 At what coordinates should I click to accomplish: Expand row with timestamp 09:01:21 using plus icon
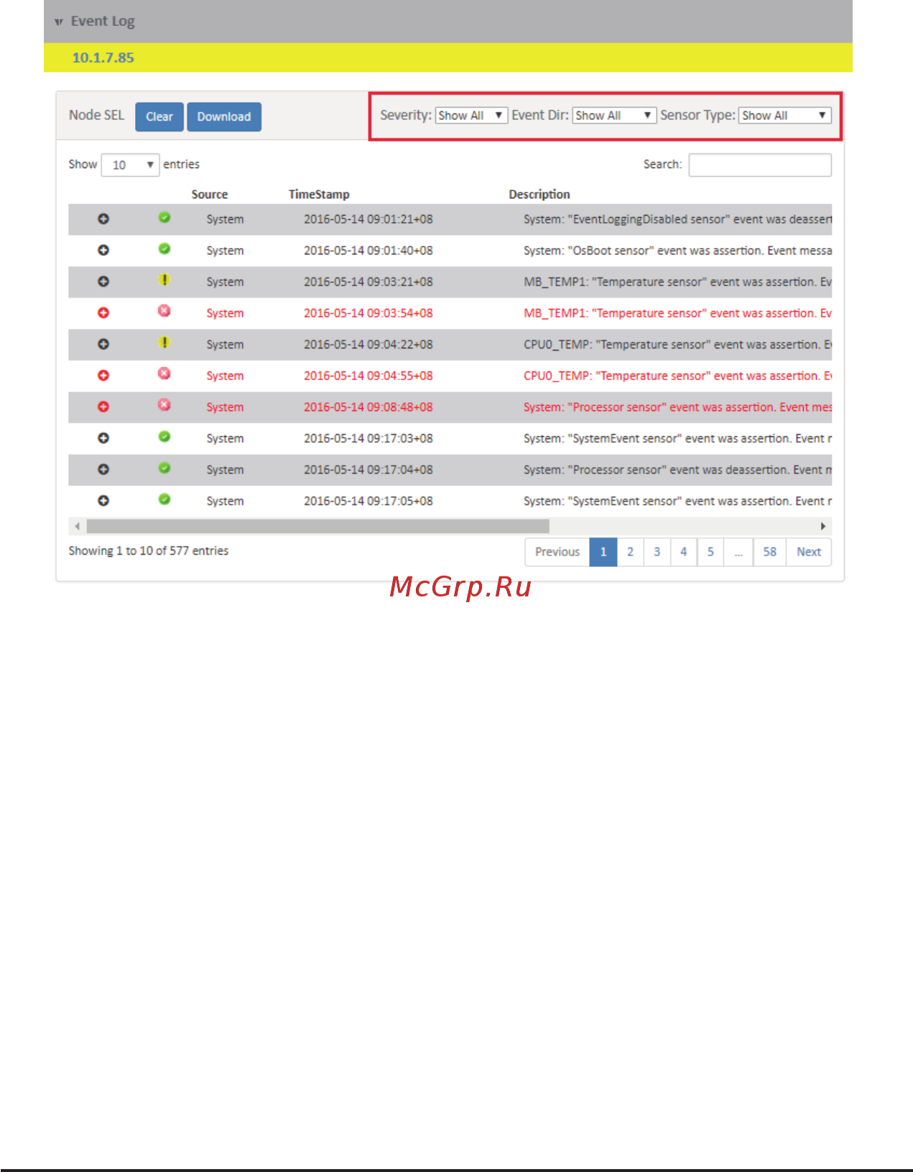103,219
